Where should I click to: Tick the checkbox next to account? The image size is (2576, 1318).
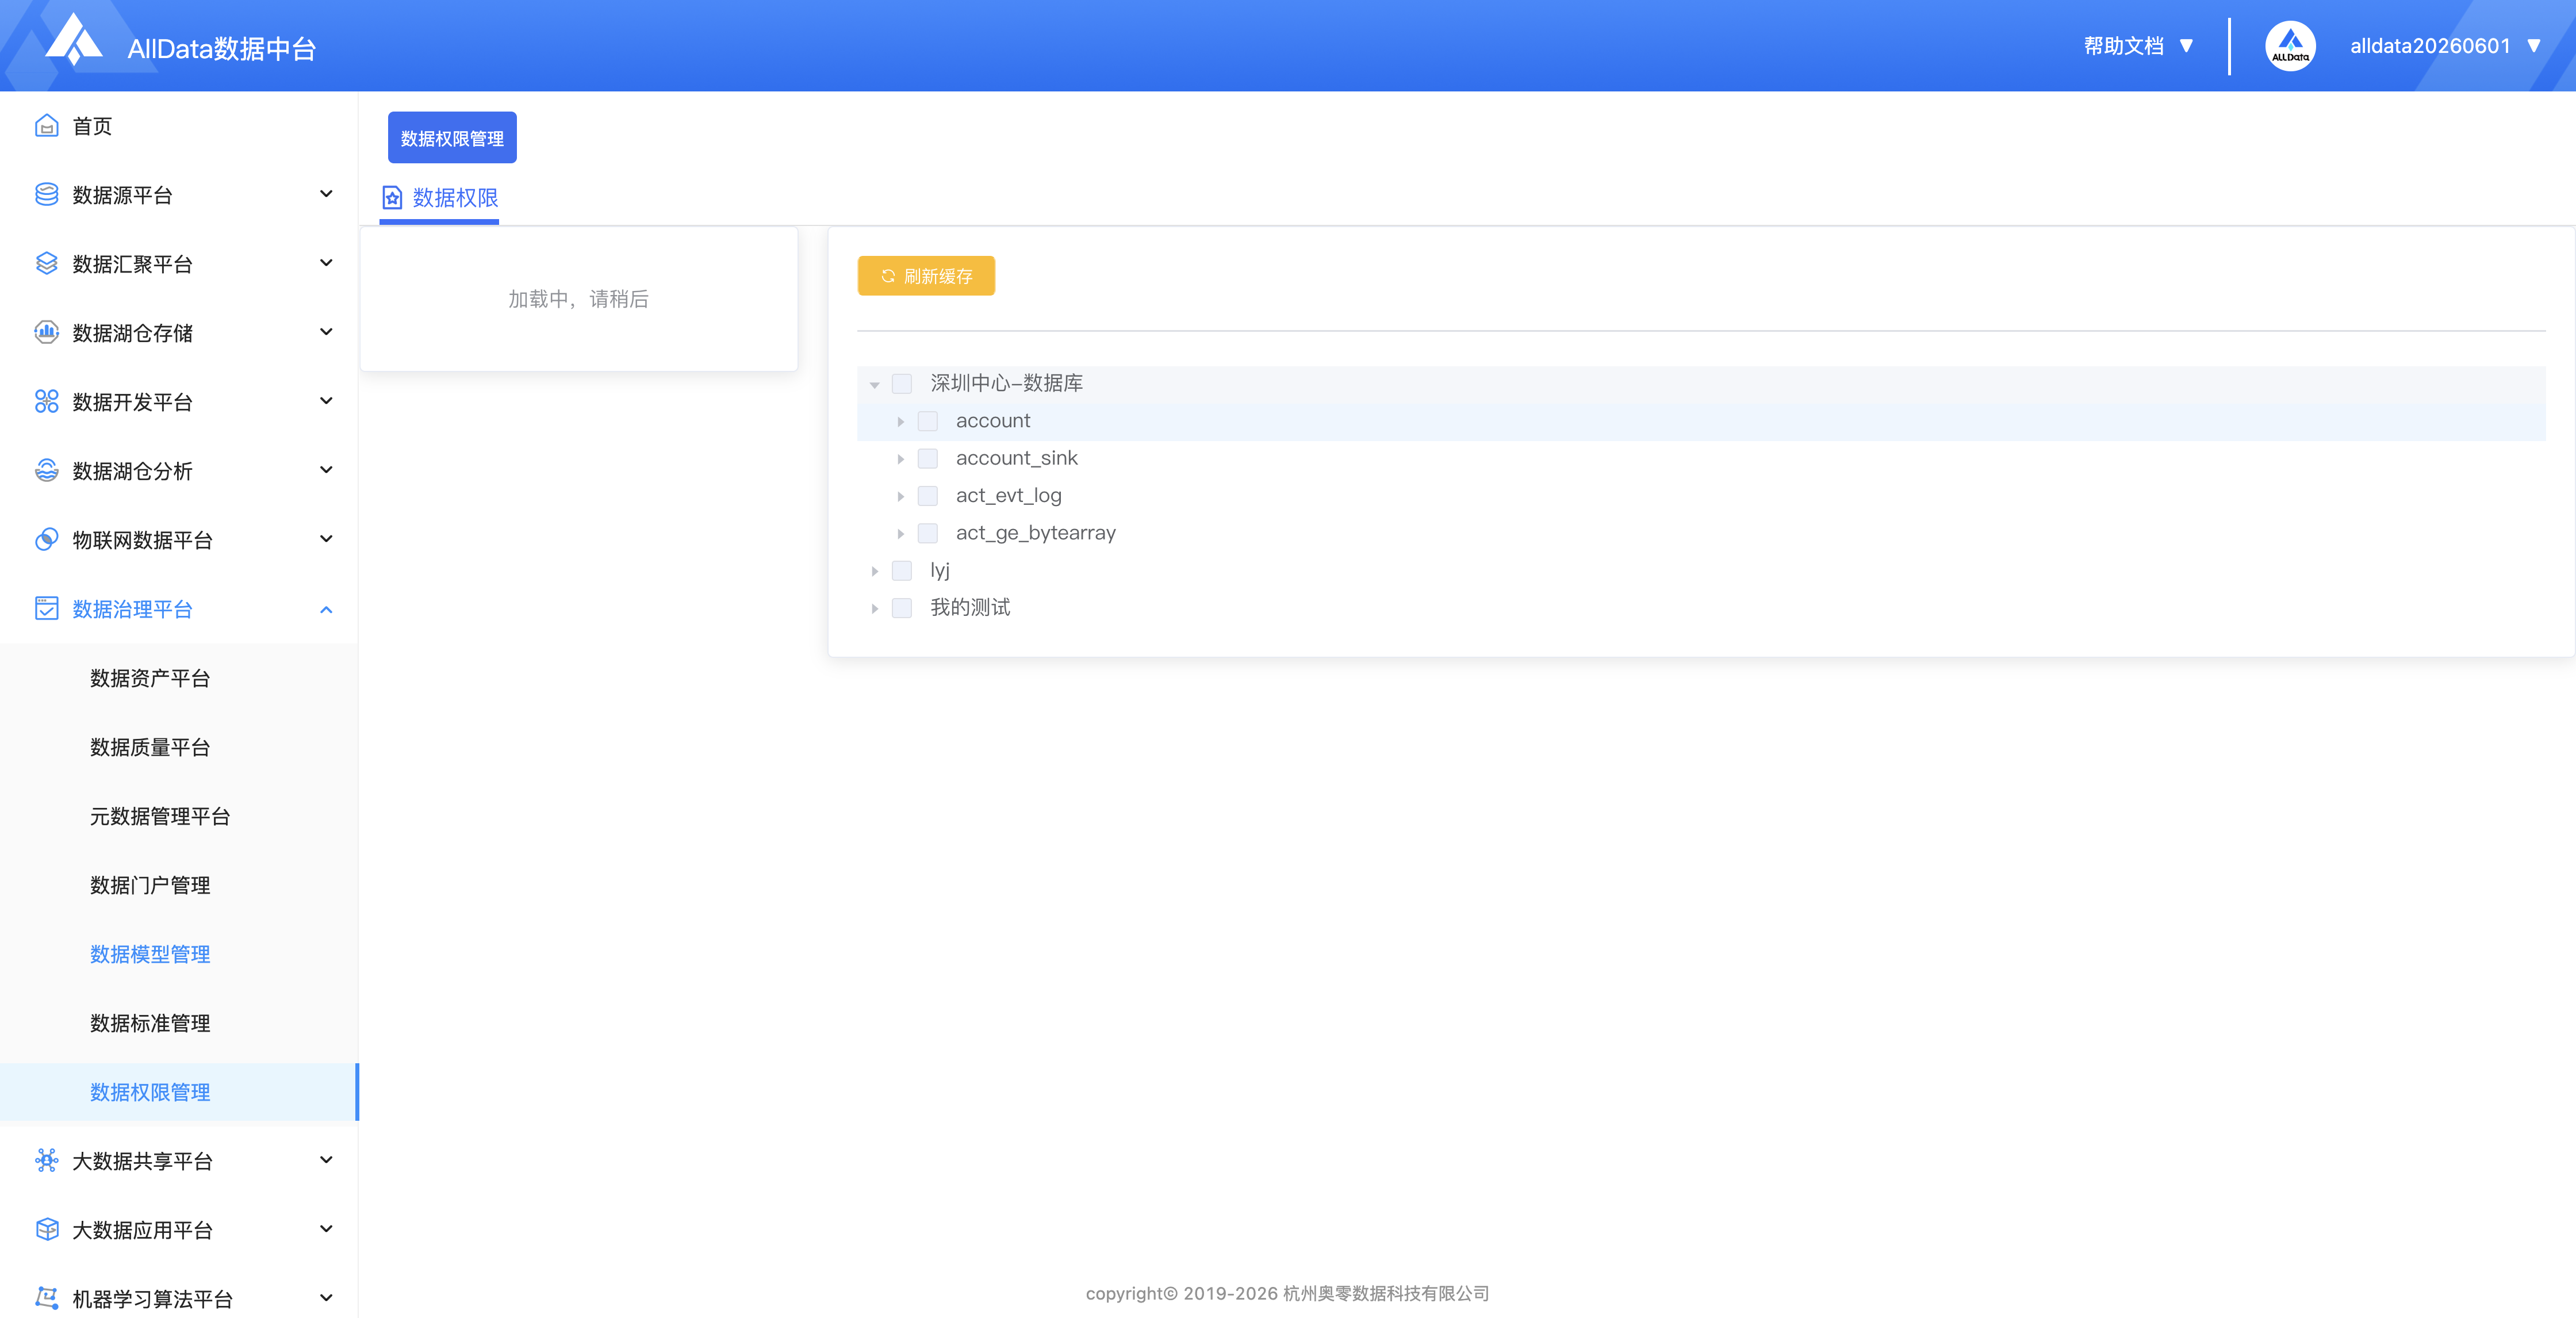[928, 421]
